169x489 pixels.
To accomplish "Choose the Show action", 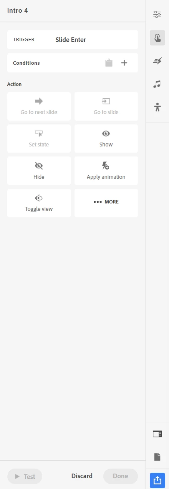I will coord(106,139).
